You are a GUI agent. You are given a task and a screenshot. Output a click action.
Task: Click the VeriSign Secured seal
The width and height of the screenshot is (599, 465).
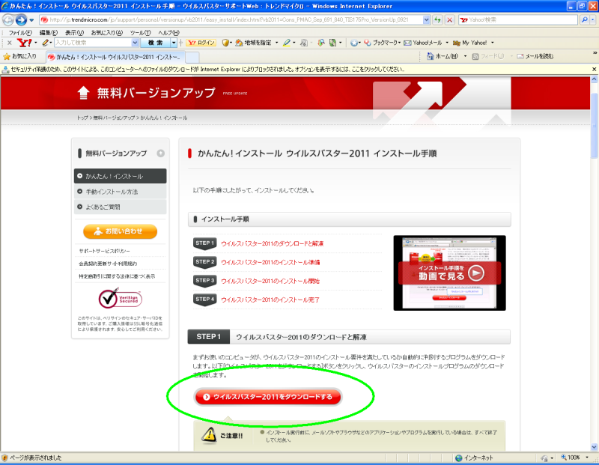tap(120, 299)
